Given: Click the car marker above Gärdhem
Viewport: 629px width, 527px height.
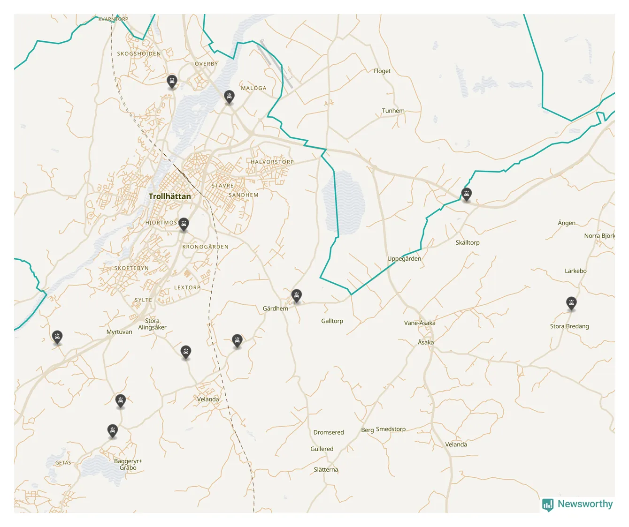Looking at the screenshot, I should click(x=296, y=295).
